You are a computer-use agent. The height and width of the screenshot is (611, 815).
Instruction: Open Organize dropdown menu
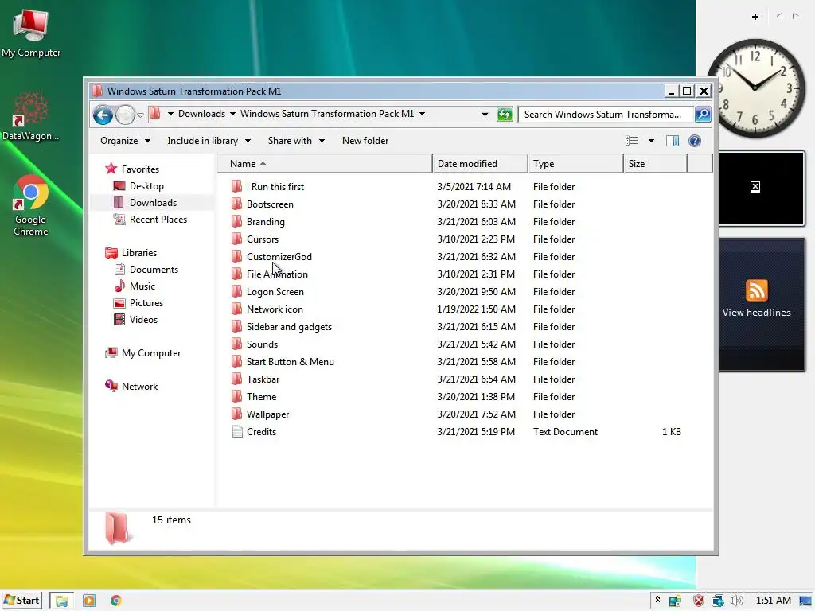[125, 141]
